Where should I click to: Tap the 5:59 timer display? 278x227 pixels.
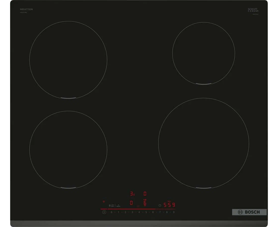pos(169,205)
